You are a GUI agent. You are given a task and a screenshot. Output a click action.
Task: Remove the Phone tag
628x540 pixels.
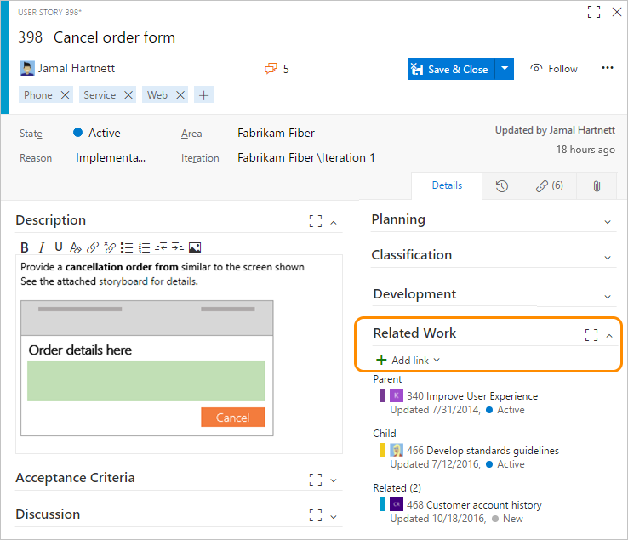(x=65, y=95)
